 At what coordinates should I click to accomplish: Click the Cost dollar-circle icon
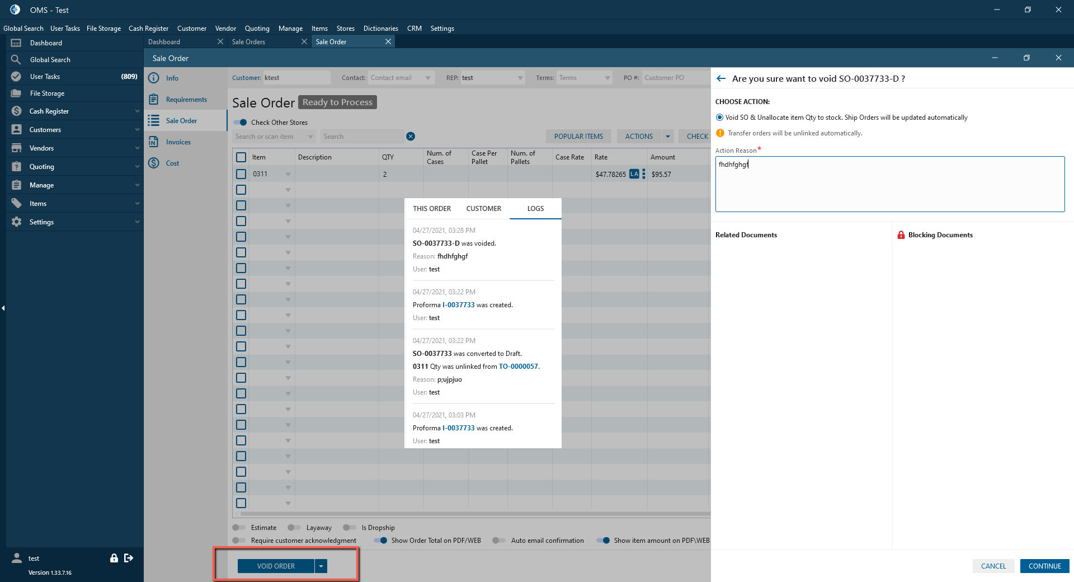click(154, 163)
